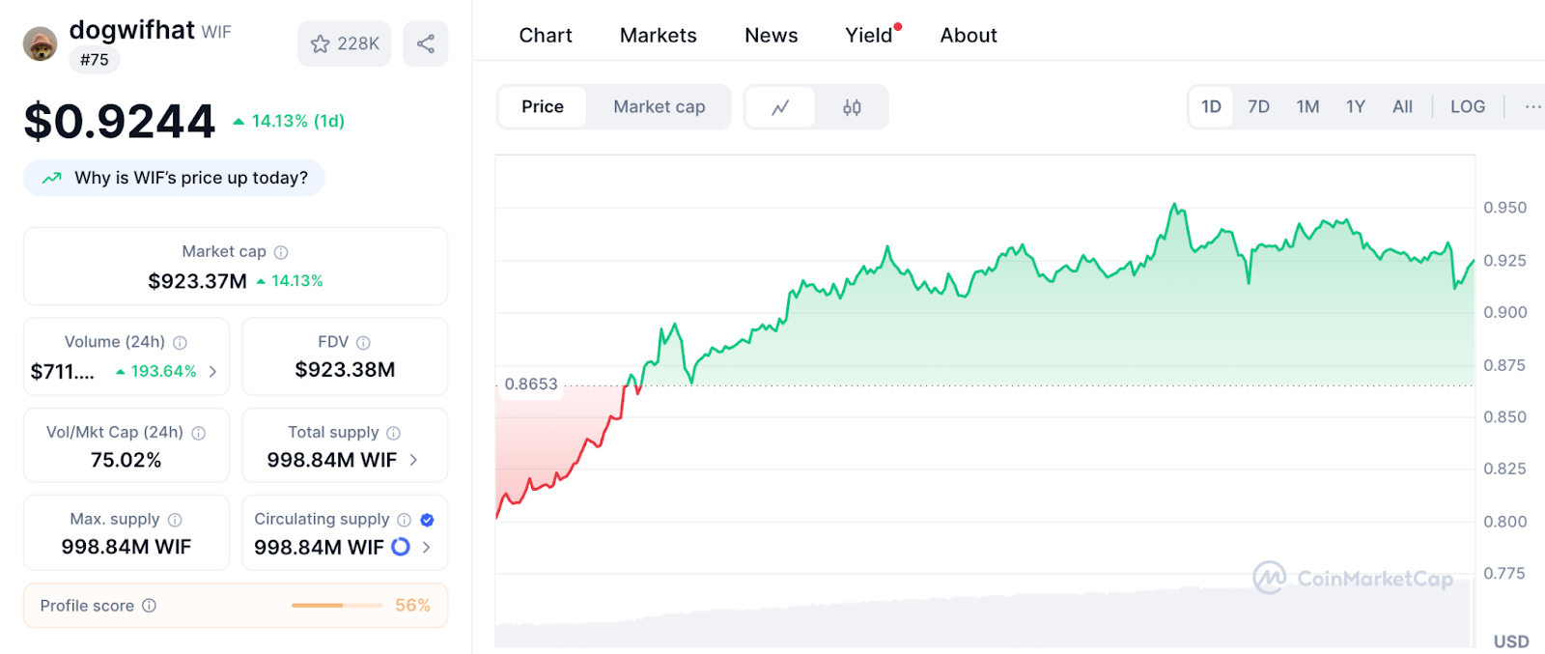
Task: Click the 228K watchlist count
Action: pyautogui.click(x=358, y=43)
